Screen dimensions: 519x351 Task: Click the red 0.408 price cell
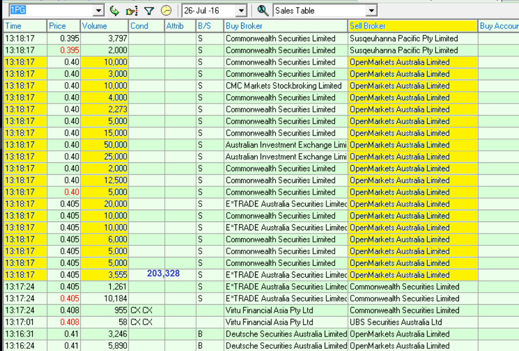[63, 322]
